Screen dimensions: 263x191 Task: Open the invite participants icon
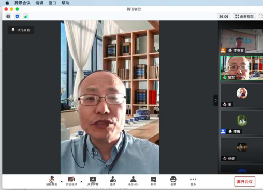point(113,181)
